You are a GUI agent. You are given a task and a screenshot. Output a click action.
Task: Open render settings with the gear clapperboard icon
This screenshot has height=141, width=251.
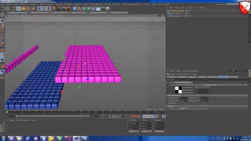point(69,8)
